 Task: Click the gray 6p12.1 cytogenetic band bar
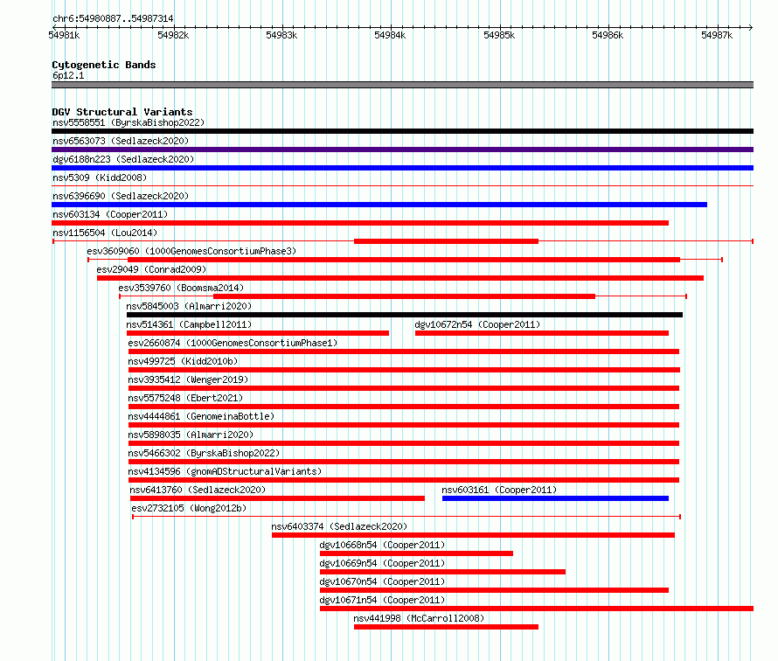pos(402,85)
